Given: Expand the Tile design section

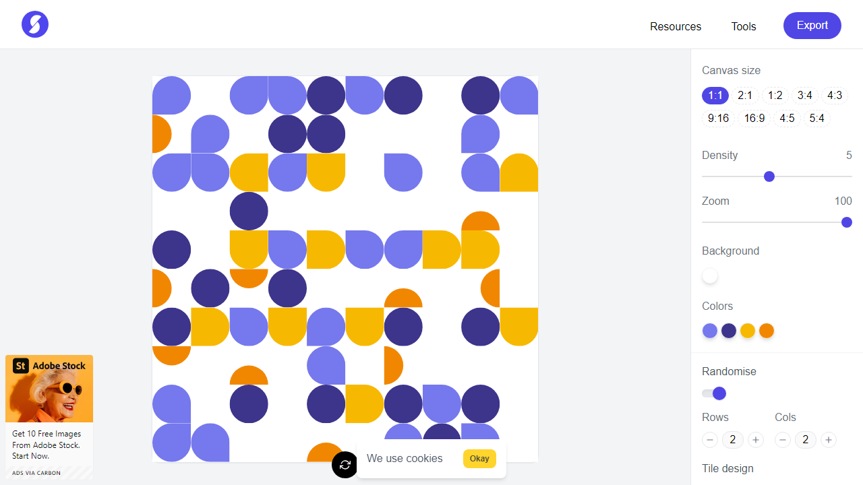Looking at the screenshot, I should (727, 468).
